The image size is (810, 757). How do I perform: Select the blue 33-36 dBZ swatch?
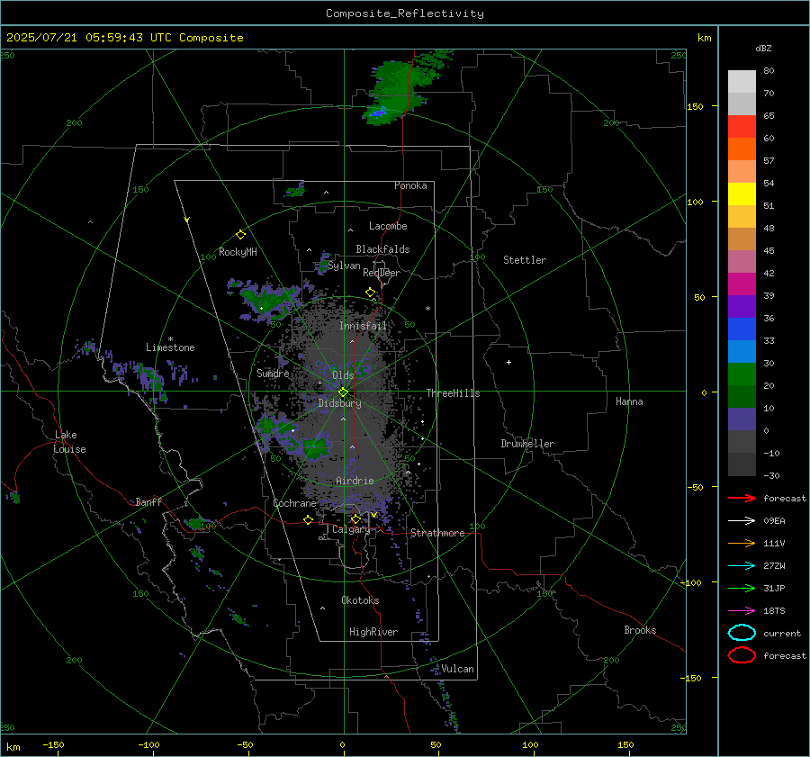(742, 329)
